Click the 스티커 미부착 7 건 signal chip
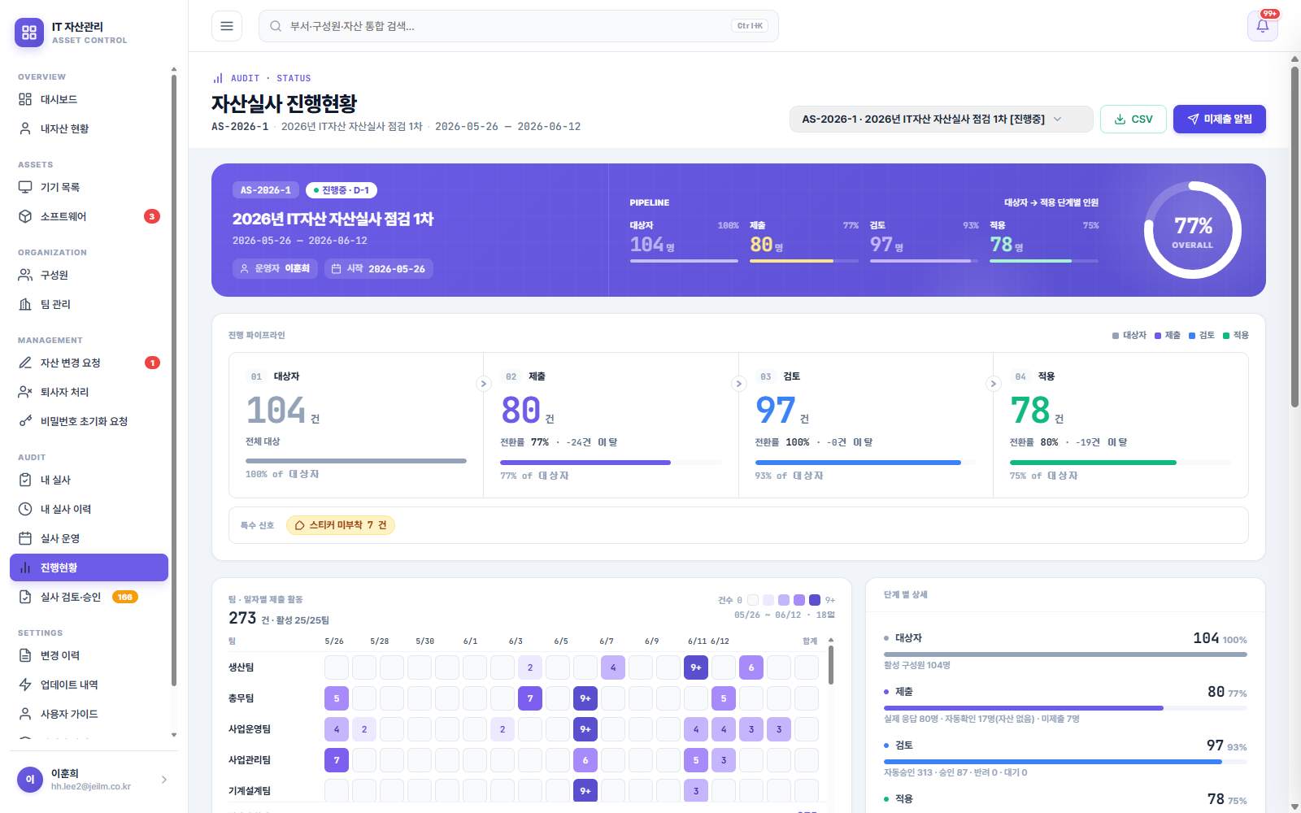Image resolution: width=1301 pixels, height=813 pixels. click(341, 525)
